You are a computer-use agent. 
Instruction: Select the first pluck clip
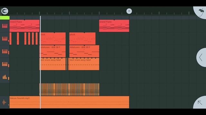coord(53,39)
